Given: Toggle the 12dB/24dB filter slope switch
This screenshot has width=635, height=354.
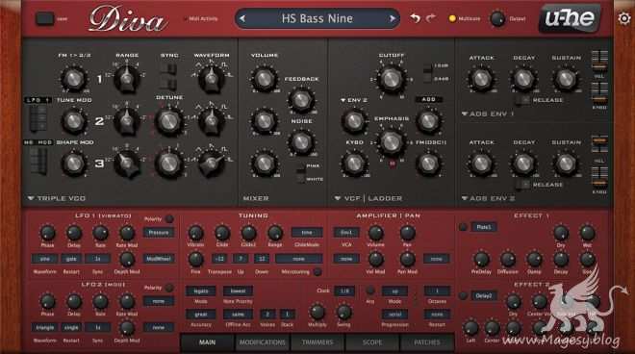Looking at the screenshot, I should click(427, 72).
